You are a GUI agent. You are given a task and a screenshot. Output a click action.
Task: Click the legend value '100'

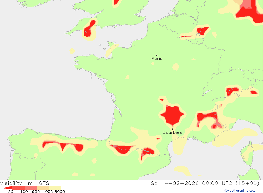tap(24, 192)
